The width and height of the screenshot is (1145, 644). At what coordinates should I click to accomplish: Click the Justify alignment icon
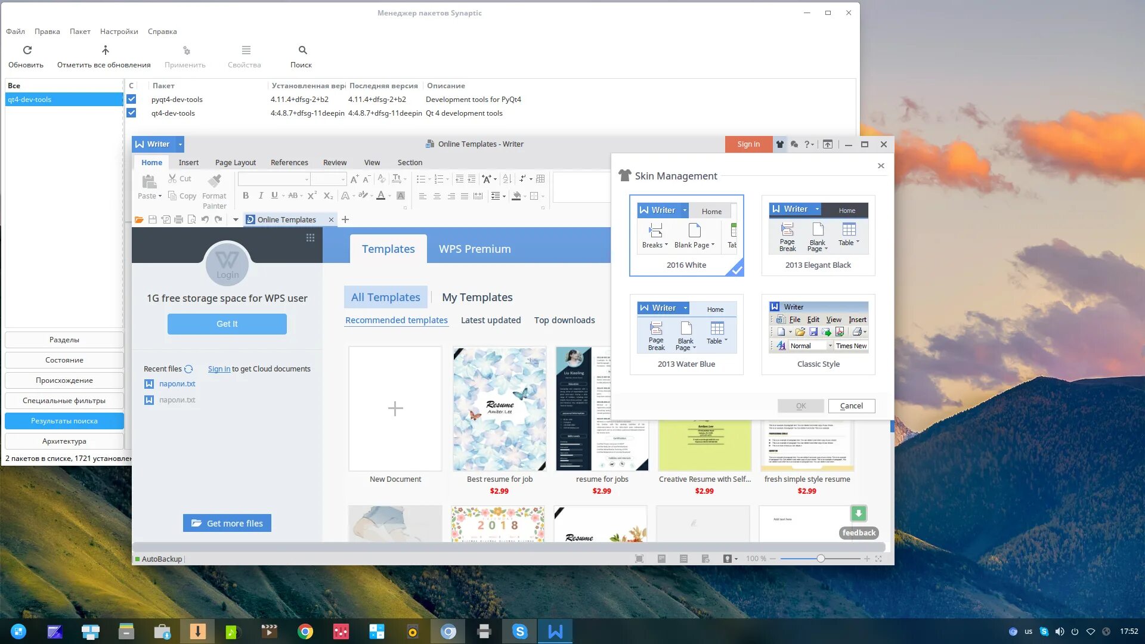(x=465, y=196)
